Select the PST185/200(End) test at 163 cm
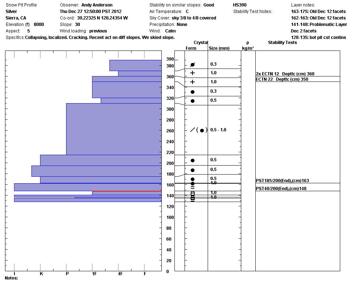 point(282,181)
